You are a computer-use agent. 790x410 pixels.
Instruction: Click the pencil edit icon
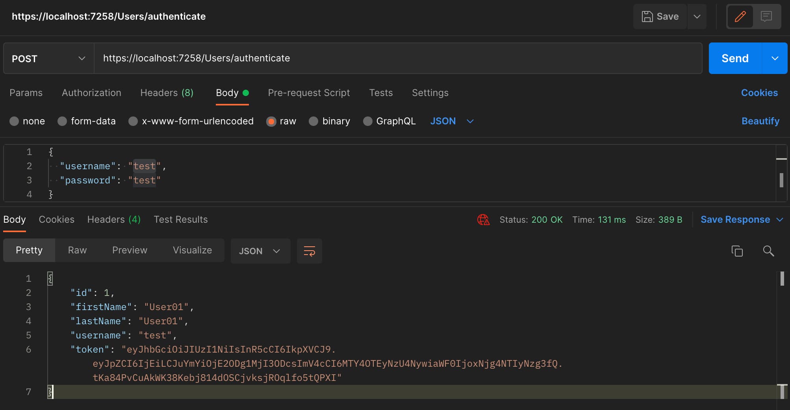pyautogui.click(x=740, y=17)
